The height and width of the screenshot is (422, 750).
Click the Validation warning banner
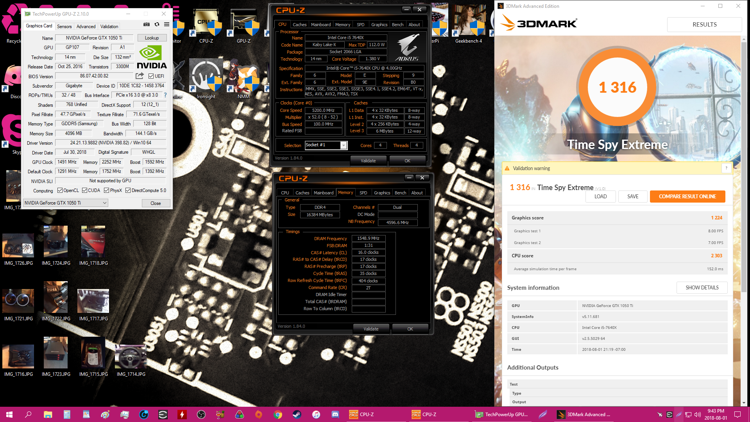[x=617, y=168]
